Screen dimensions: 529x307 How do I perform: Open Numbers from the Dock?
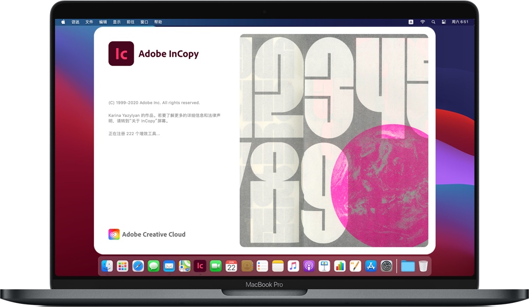[339, 266]
